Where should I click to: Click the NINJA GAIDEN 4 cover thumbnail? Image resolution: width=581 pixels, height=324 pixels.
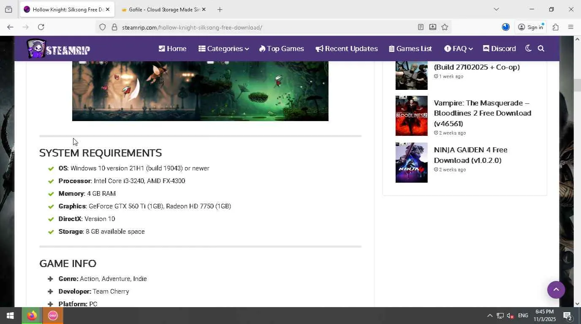pos(411,162)
